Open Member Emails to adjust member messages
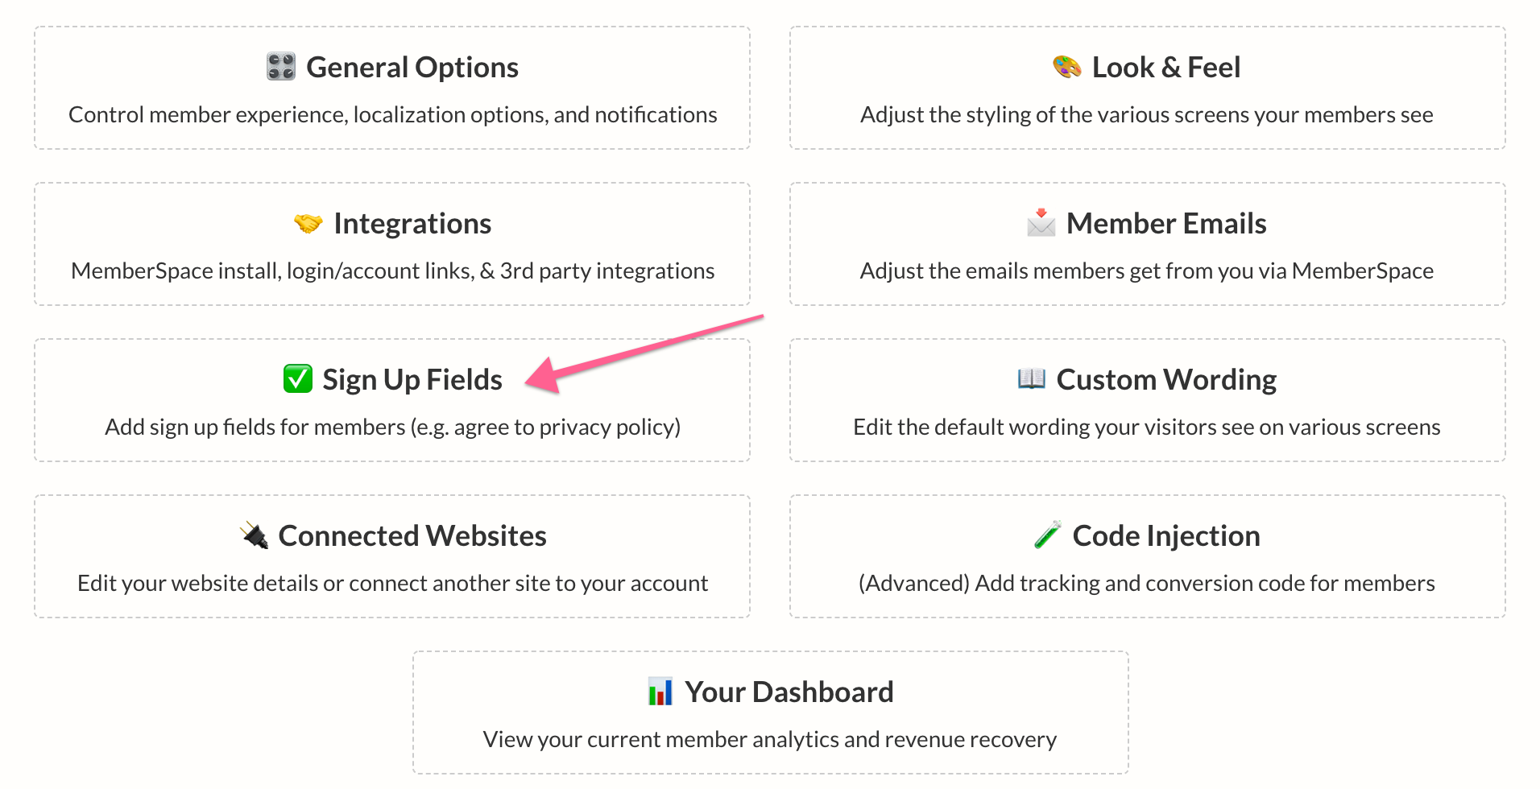The image size is (1540, 789). coord(1148,244)
